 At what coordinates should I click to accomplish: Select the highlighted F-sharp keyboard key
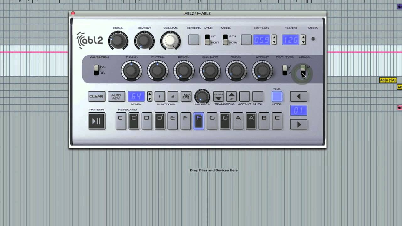point(199,121)
